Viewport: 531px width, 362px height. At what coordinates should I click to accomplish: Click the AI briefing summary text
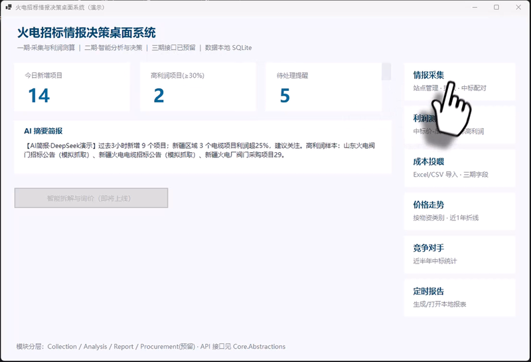click(200, 150)
